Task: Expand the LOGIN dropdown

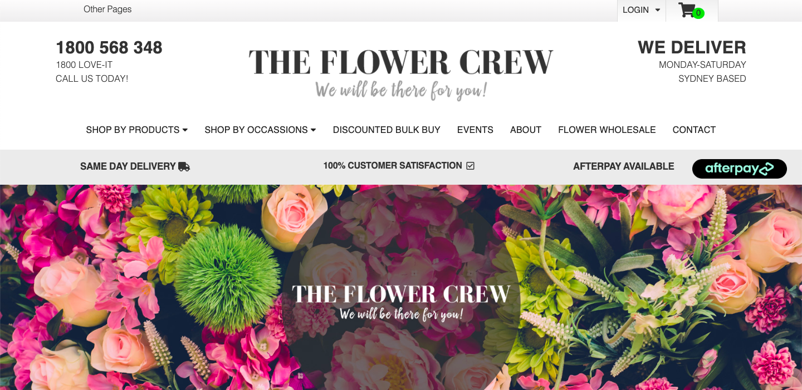Action: click(x=641, y=10)
